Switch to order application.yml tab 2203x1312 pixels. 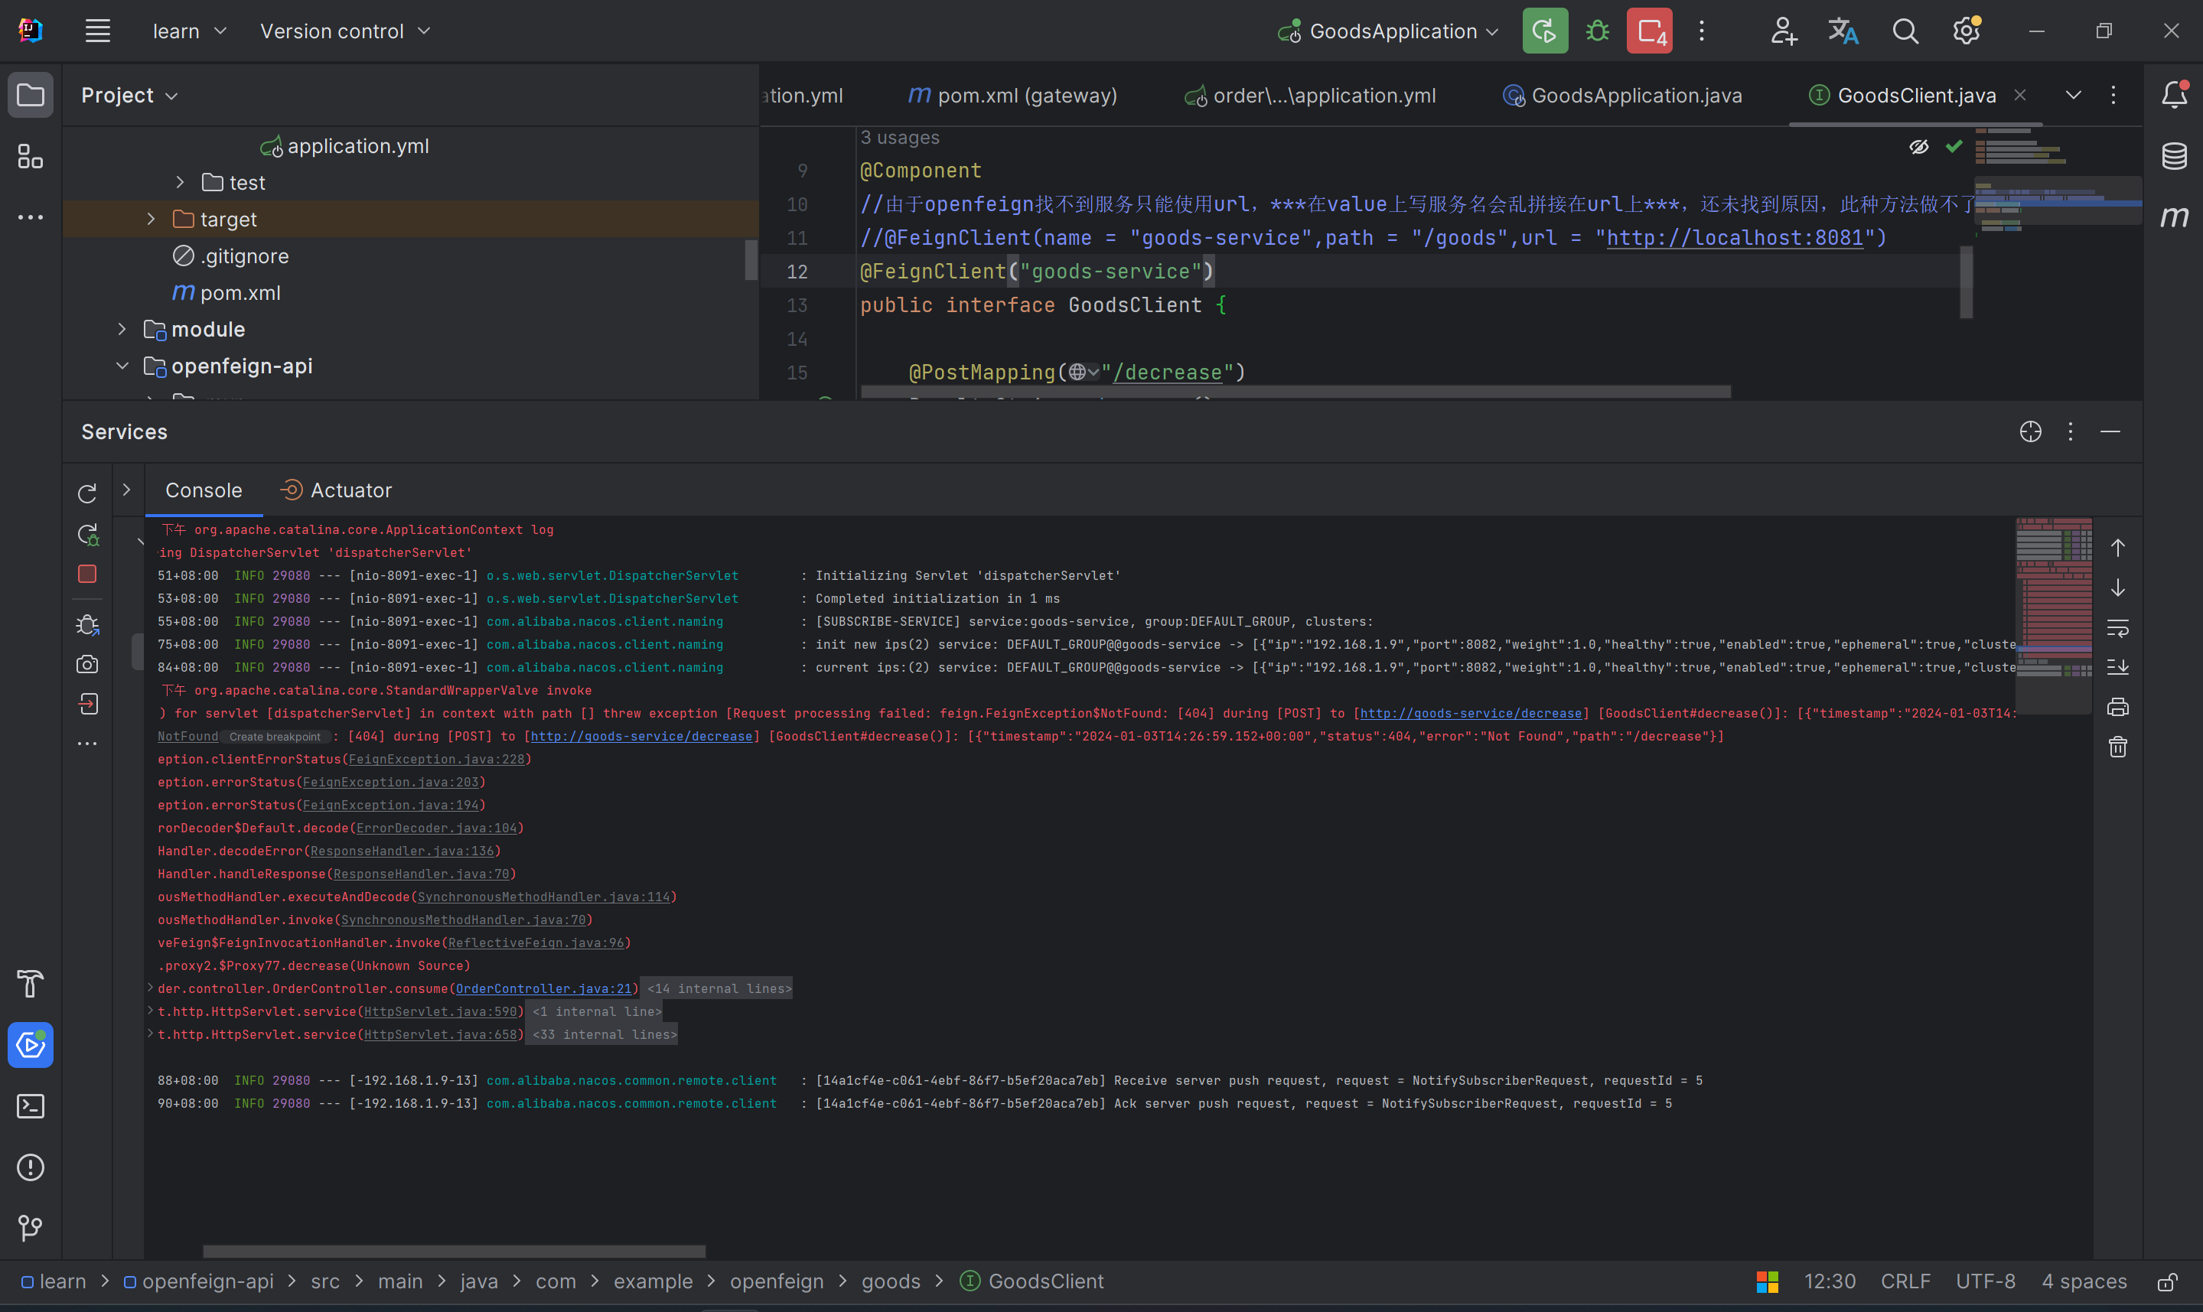click(x=1310, y=95)
